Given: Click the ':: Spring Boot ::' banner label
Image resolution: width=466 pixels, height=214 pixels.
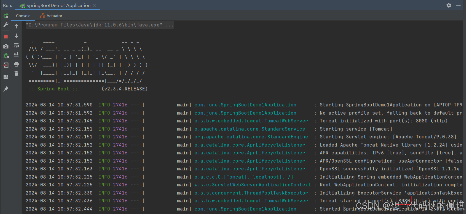Looking at the screenshot, I should [x=53, y=89].
